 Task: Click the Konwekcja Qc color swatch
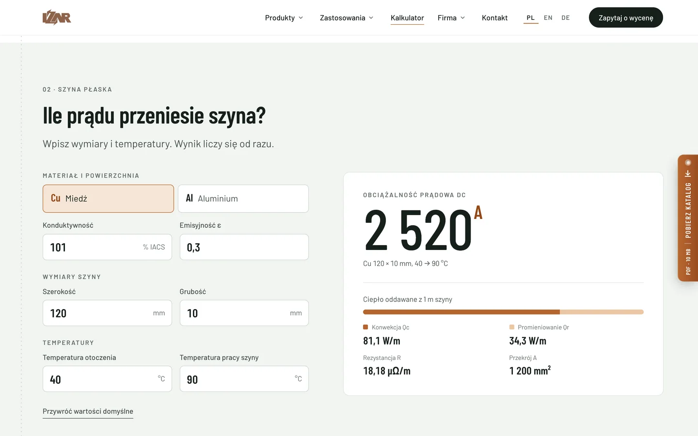click(x=365, y=327)
